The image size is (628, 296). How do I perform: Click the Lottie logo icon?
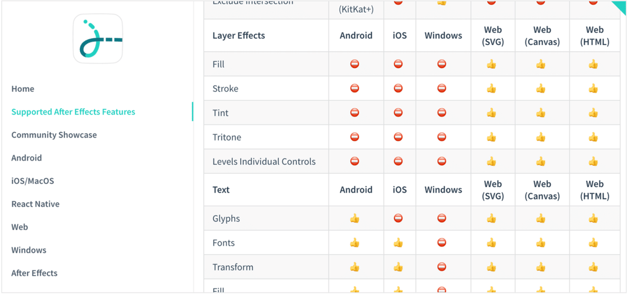tap(98, 38)
